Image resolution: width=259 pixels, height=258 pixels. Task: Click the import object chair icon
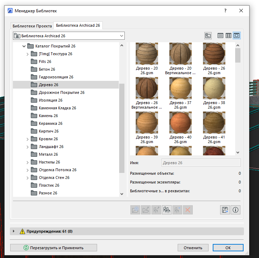[x=156, y=210]
